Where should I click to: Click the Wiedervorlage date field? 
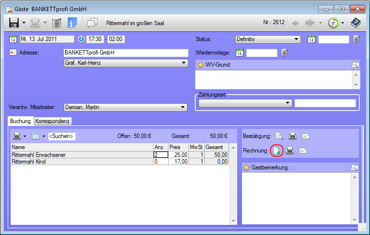click(x=262, y=53)
